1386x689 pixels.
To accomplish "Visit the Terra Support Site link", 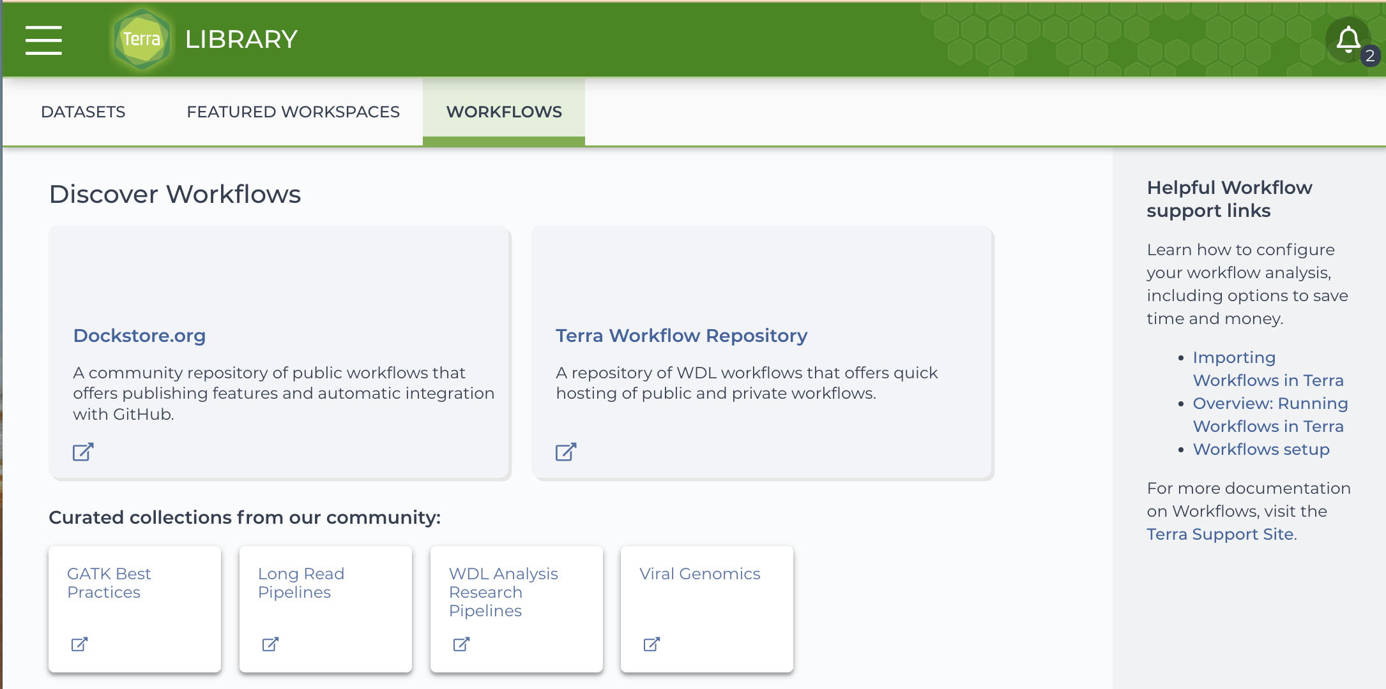I will (1221, 534).
